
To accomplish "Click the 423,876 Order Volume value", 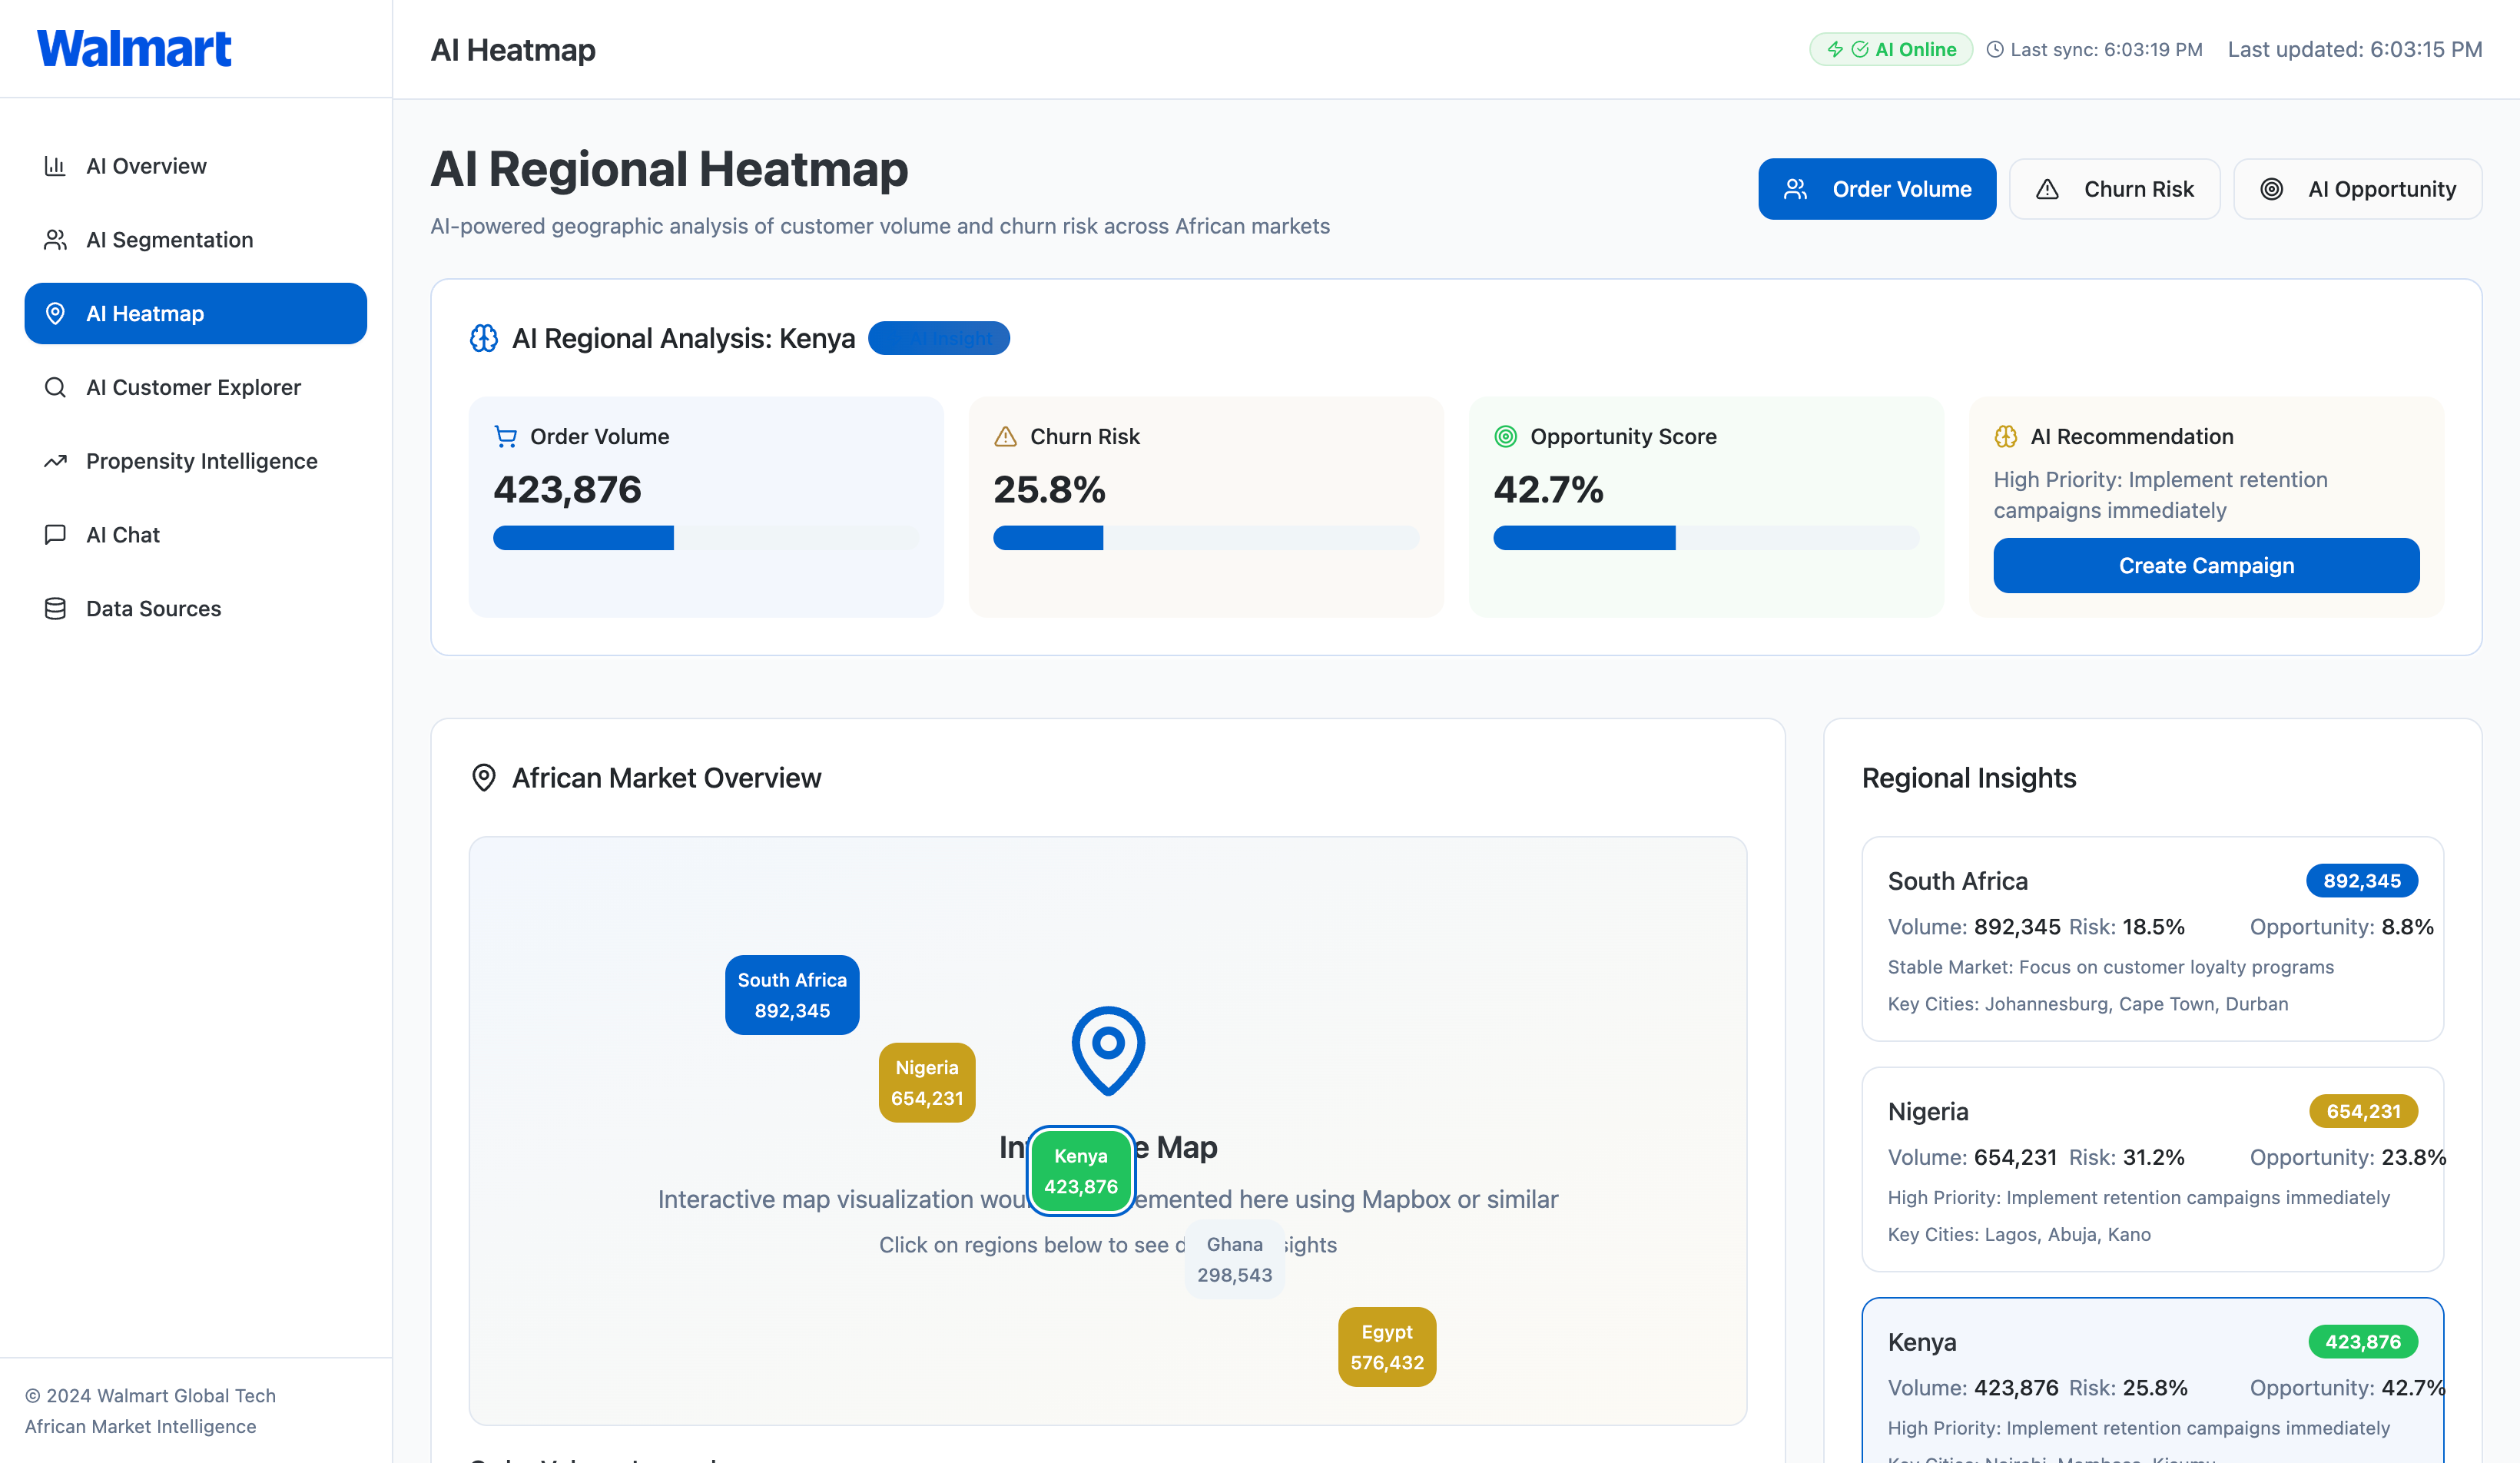I will [x=567, y=490].
